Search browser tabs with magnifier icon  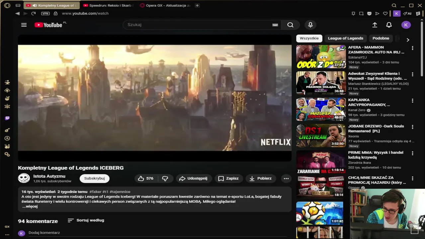(394, 5)
